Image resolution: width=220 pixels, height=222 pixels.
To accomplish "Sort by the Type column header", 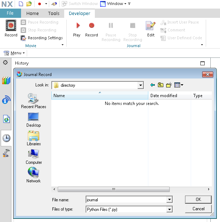I will 201,96.
